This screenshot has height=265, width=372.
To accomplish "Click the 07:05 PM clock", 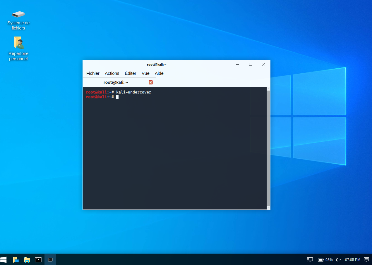I will [352, 259].
